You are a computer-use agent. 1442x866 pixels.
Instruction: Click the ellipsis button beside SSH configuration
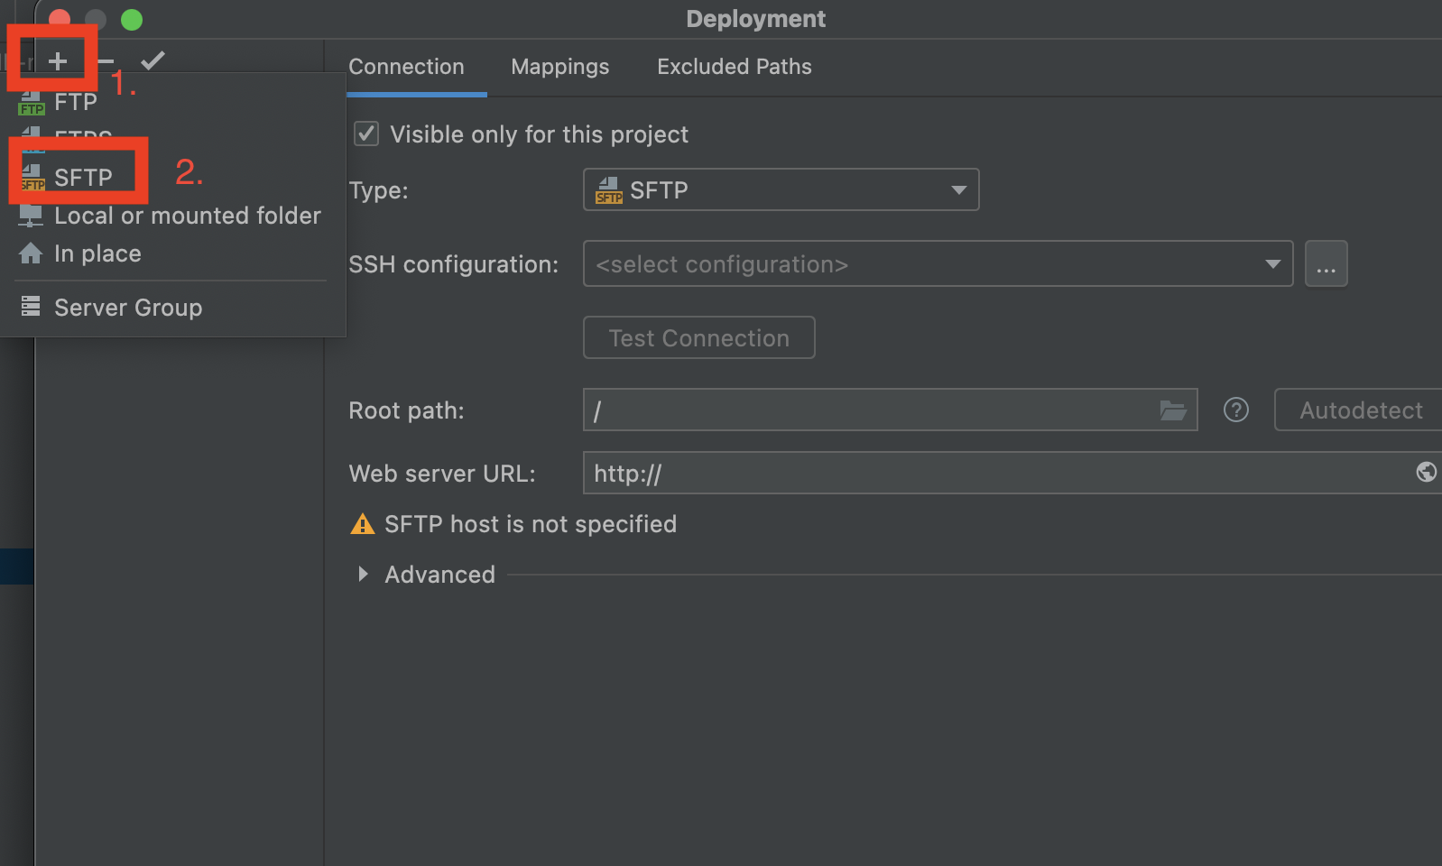(1326, 264)
